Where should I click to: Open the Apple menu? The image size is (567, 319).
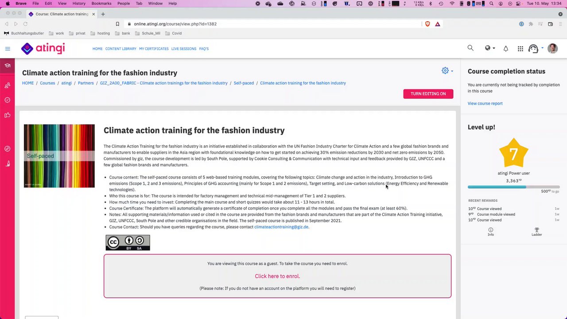(x=8, y=4)
